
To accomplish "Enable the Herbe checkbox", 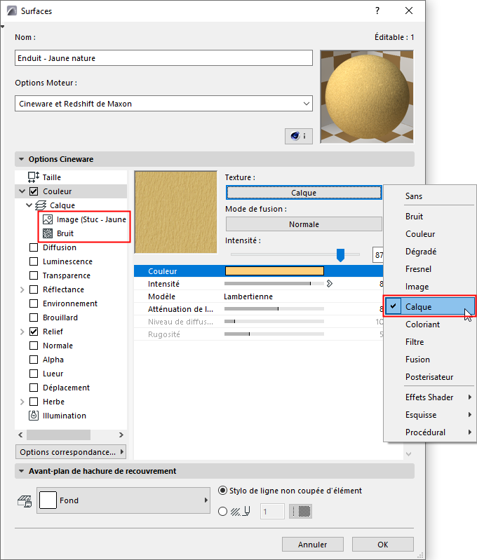I will pos(34,402).
